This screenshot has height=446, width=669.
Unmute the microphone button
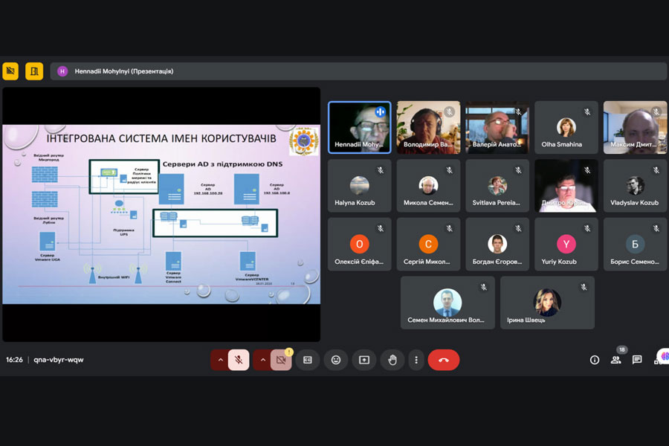coord(239,360)
